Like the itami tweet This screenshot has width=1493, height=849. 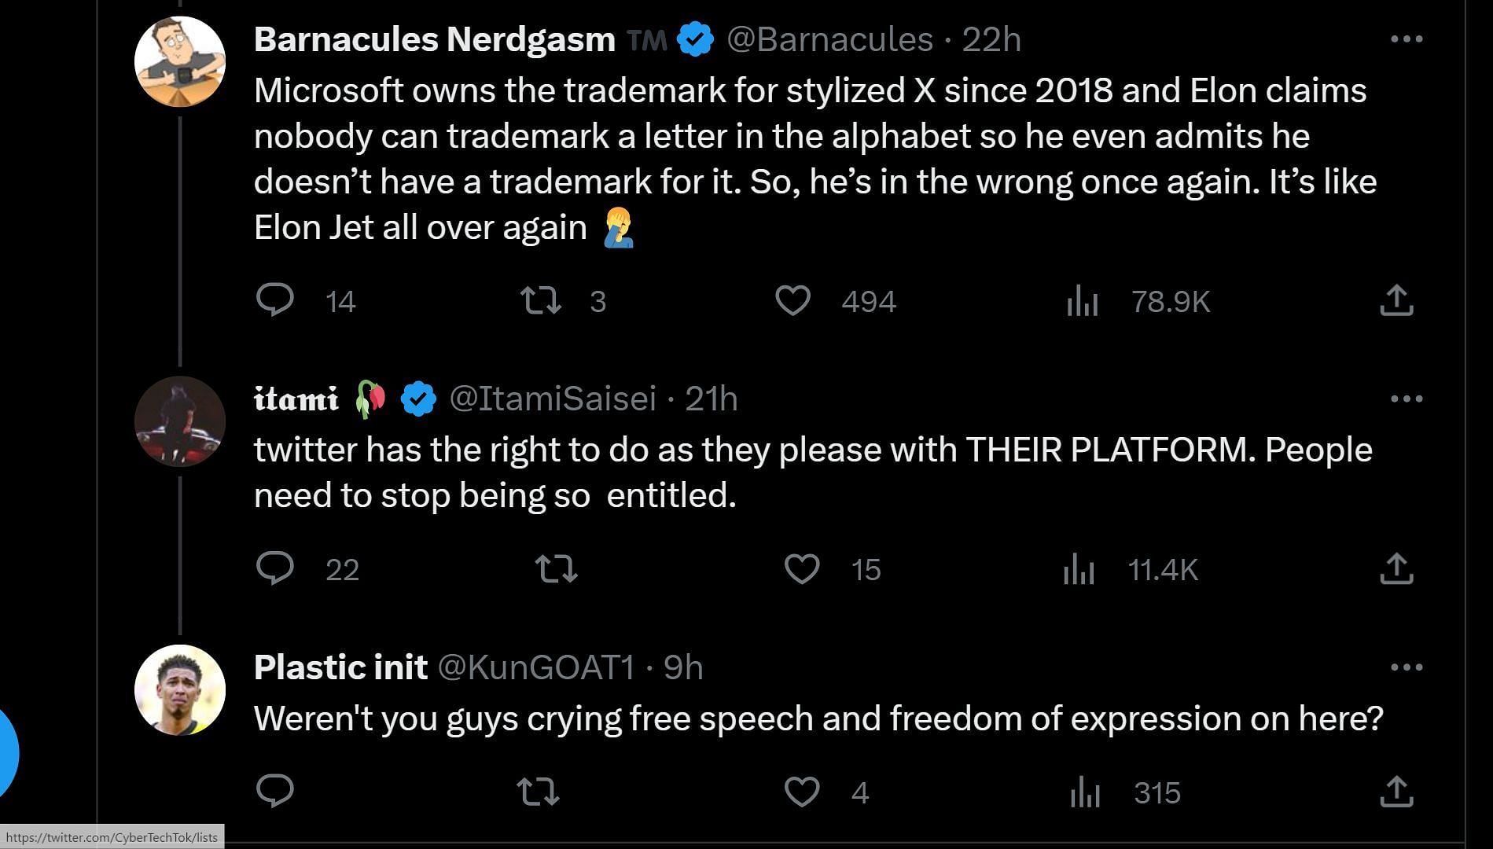pos(802,568)
